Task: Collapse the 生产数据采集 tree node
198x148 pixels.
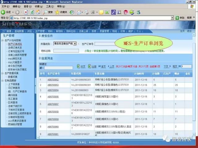Action: coord(2,73)
